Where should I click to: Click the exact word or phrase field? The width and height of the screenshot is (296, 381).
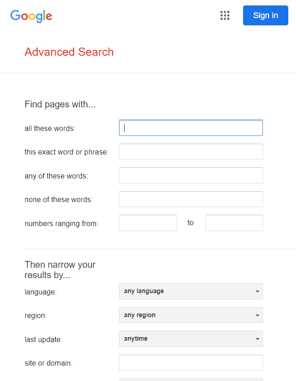point(191,152)
